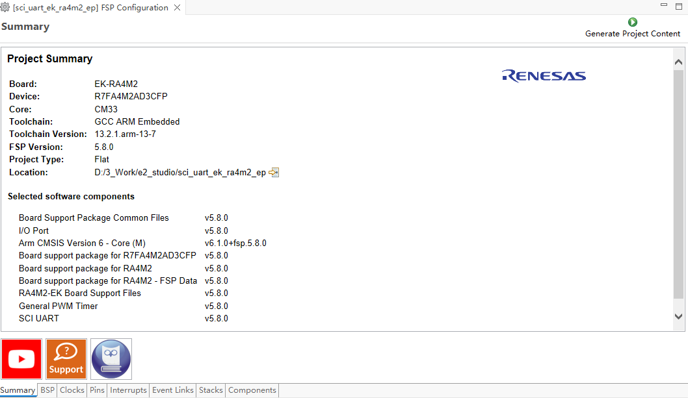This screenshot has width=688, height=398.
Task: Click Board Support Package Common Files row
Action: tap(124, 218)
